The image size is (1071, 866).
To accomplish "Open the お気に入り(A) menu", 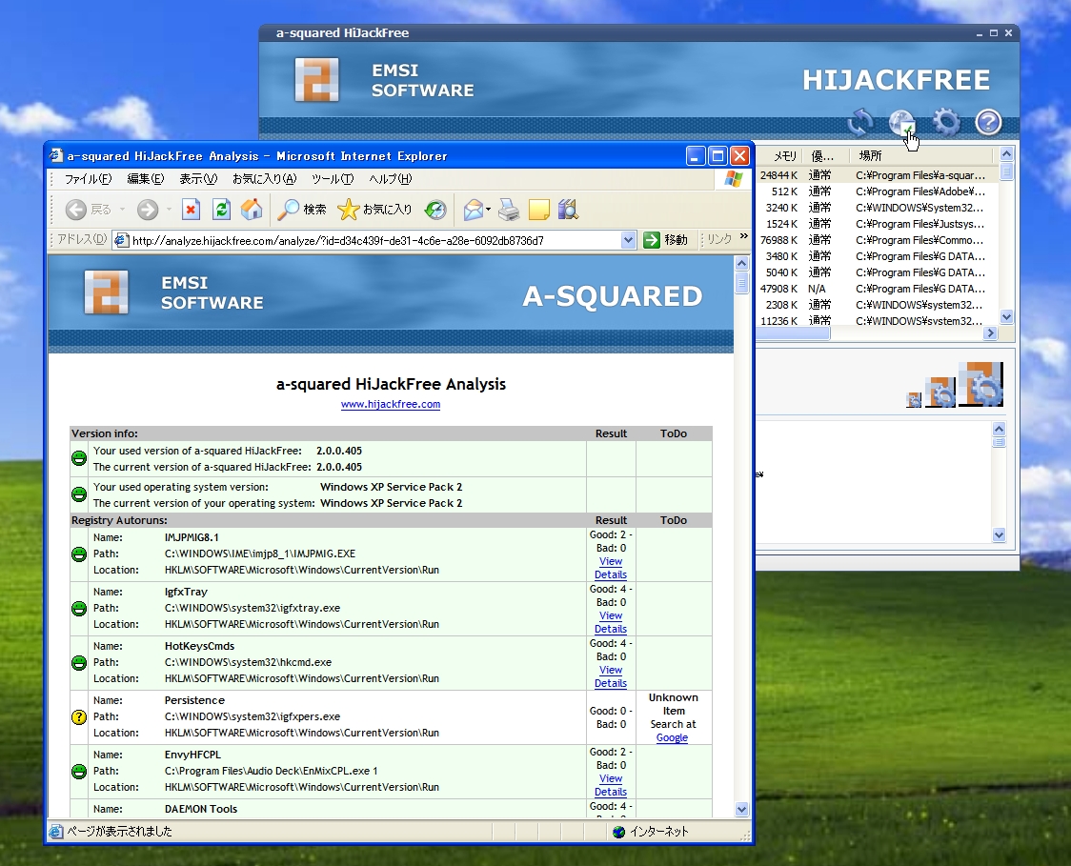I will click(x=264, y=179).
